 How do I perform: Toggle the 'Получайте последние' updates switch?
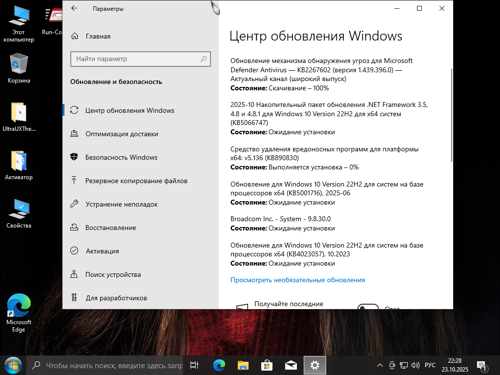click(368, 307)
